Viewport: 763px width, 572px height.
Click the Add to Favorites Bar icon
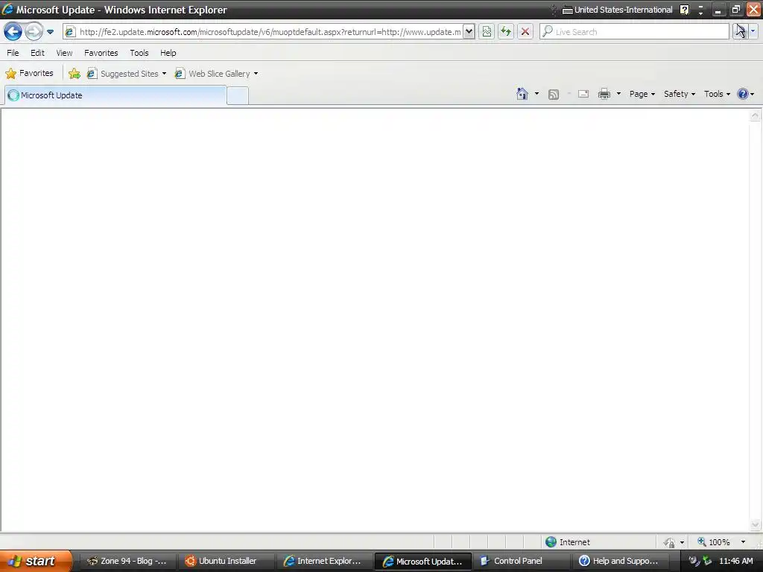coord(75,74)
